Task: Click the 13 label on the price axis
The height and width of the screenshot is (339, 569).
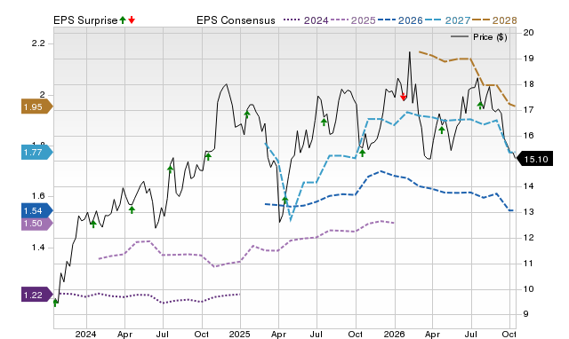Action: click(528, 212)
